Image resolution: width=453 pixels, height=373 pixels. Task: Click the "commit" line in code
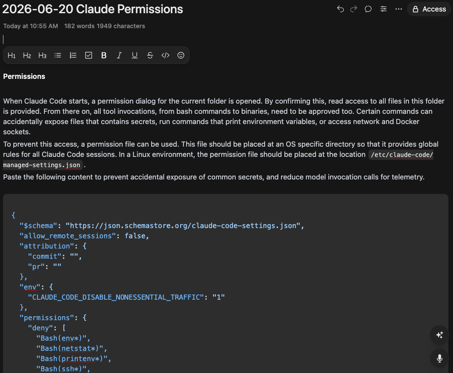pos(55,257)
